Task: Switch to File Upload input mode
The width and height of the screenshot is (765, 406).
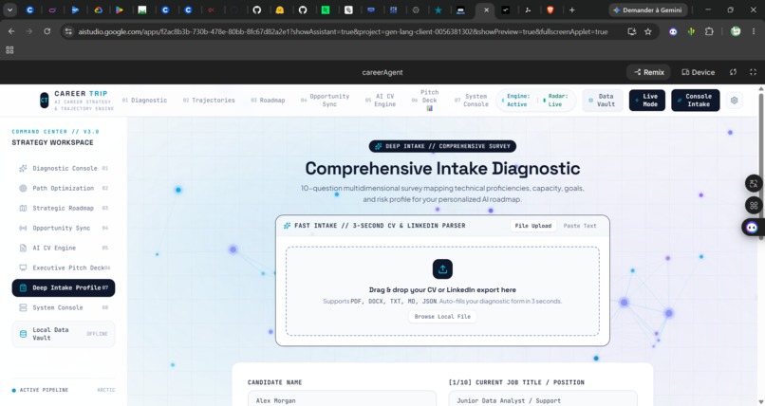Action: 533,226
